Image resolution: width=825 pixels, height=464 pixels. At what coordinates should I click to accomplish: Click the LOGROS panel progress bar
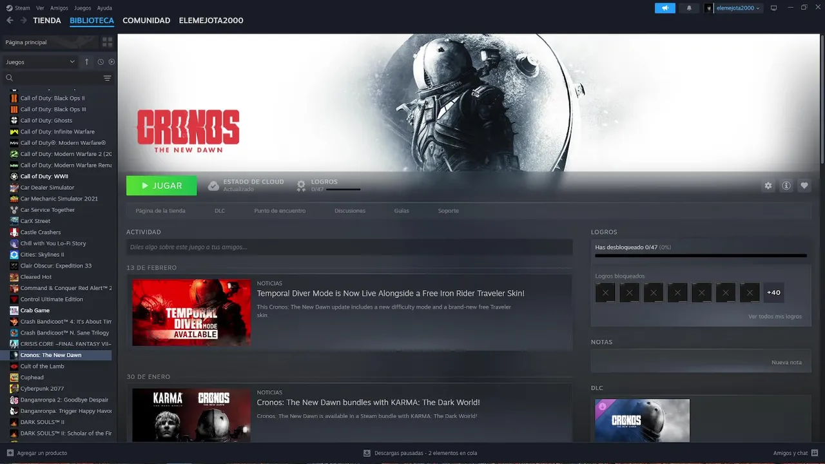coord(701,256)
